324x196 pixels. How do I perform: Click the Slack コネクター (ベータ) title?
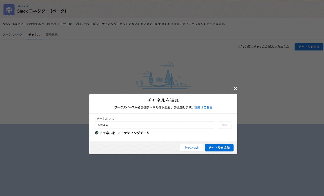tap(42, 11)
